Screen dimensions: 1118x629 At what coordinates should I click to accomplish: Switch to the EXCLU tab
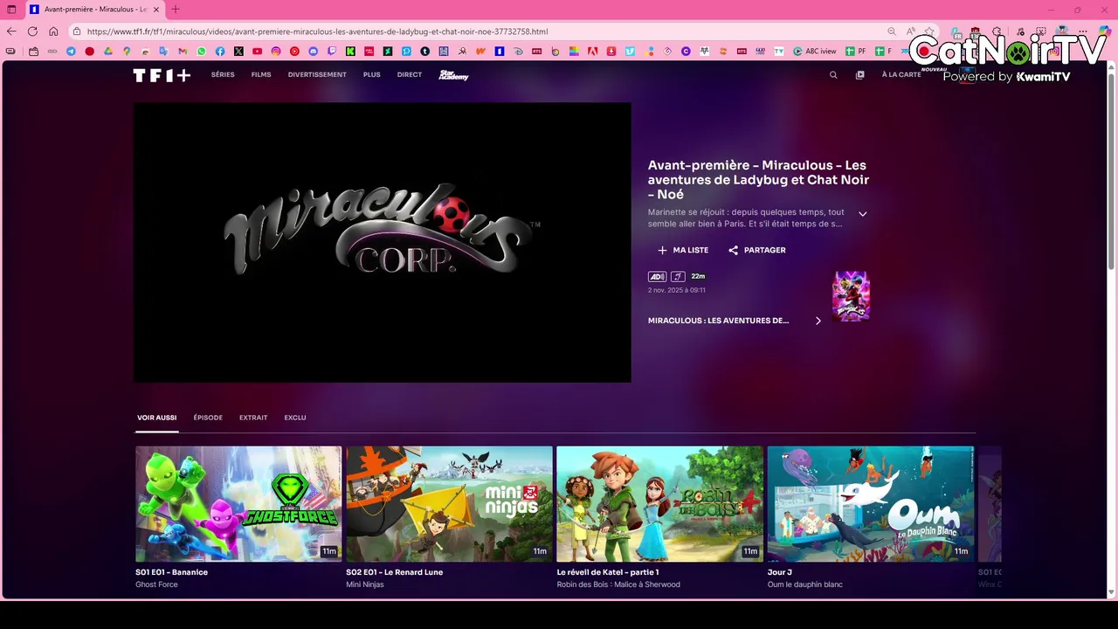point(295,418)
